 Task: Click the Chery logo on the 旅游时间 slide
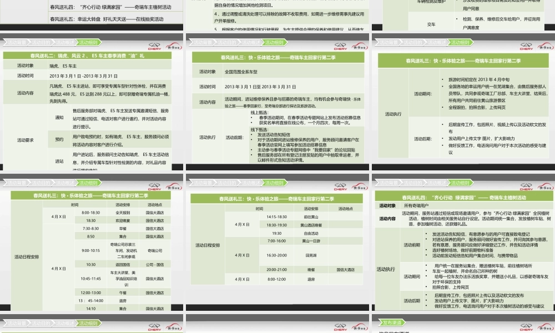[526, 46]
